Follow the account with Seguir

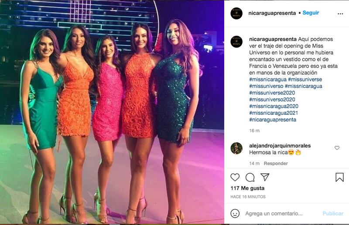[x=311, y=13]
